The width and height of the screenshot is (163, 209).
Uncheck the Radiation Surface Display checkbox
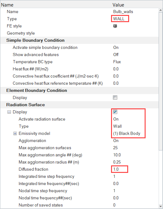(115, 112)
